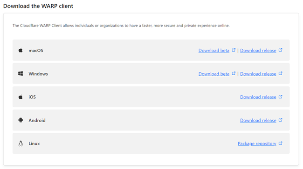Viewport: 303px width, 169px height.
Task: Click the Android robot icon
Action: click(x=21, y=120)
